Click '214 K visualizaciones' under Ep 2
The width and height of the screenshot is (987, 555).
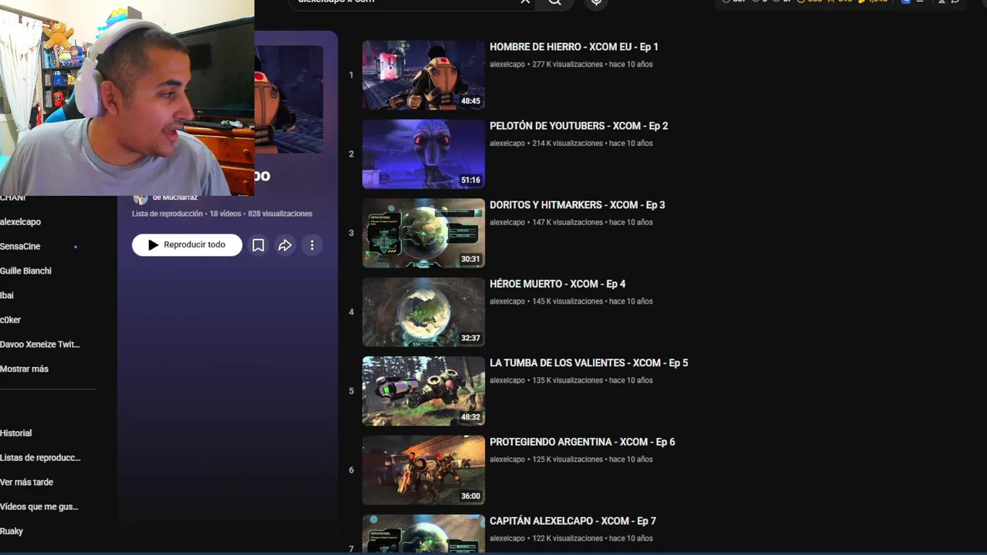click(568, 143)
